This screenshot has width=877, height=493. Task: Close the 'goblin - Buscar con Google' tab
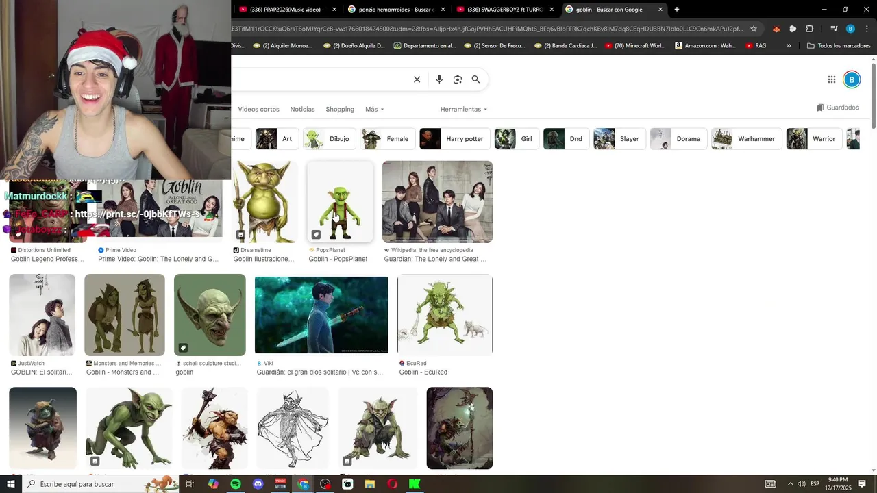[x=660, y=10]
